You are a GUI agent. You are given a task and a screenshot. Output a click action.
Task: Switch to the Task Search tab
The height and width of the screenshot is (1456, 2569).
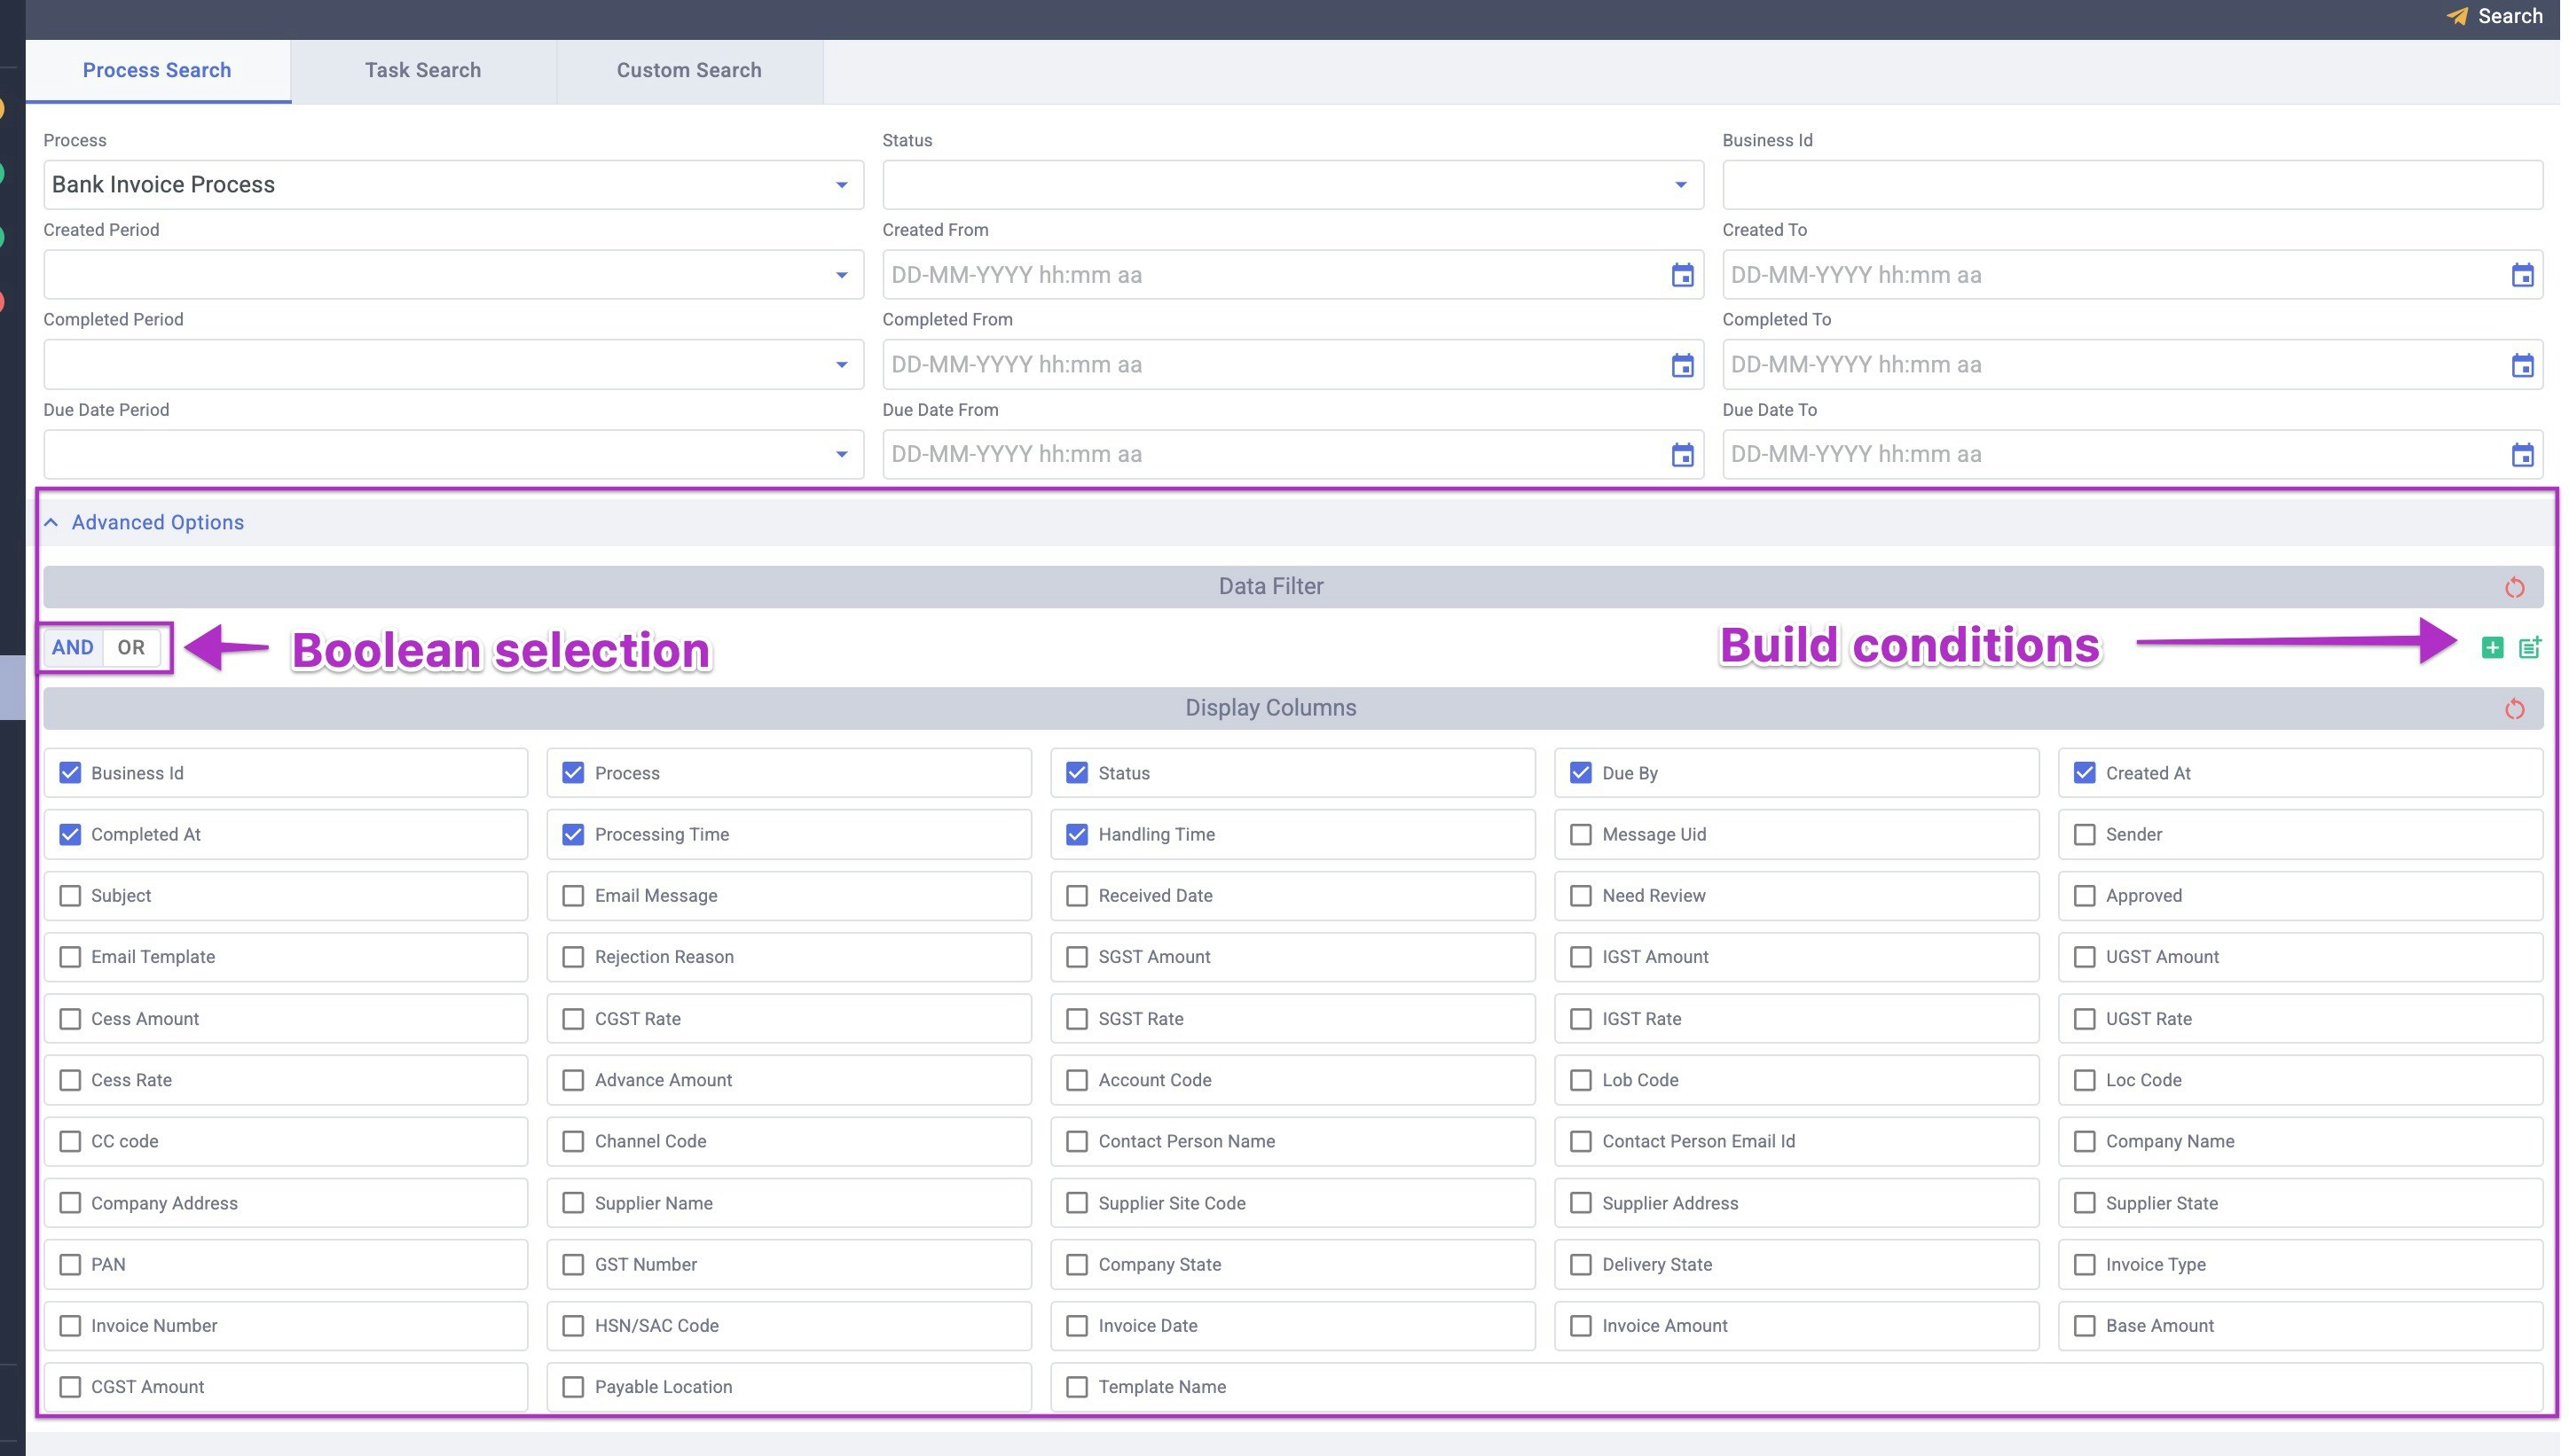tap(422, 70)
